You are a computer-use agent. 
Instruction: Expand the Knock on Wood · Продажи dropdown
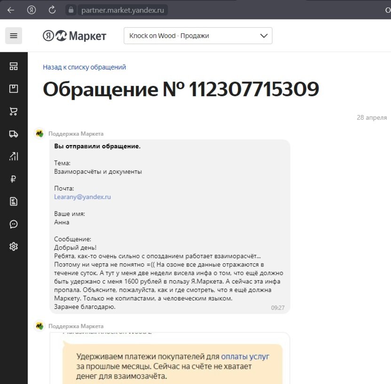(x=198, y=36)
